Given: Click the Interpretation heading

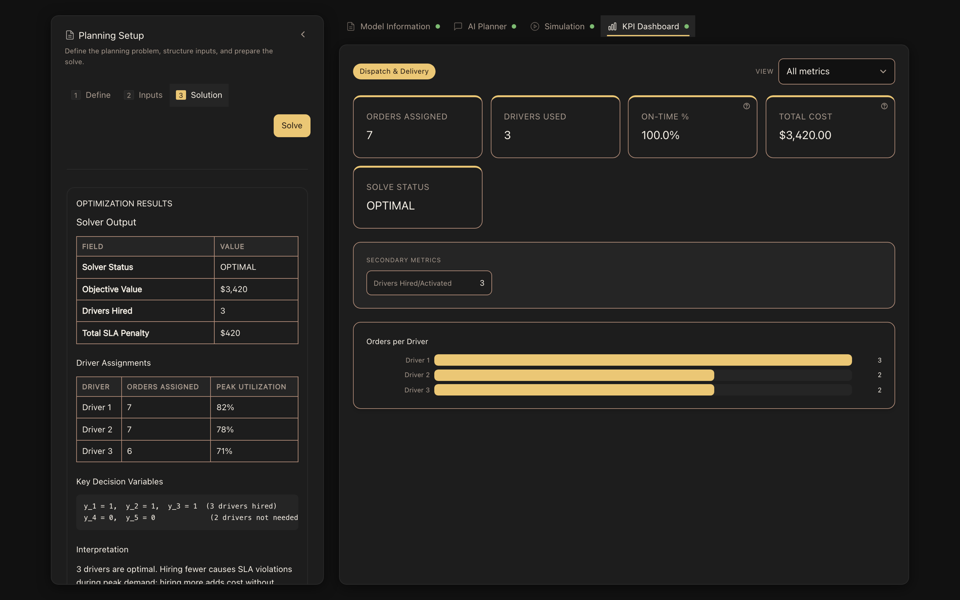Looking at the screenshot, I should pyautogui.click(x=102, y=549).
